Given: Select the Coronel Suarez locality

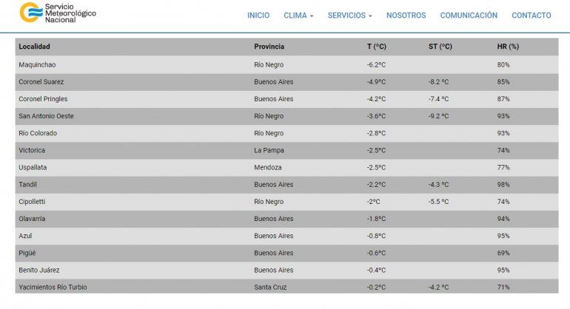Looking at the screenshot, I should 41,82.
